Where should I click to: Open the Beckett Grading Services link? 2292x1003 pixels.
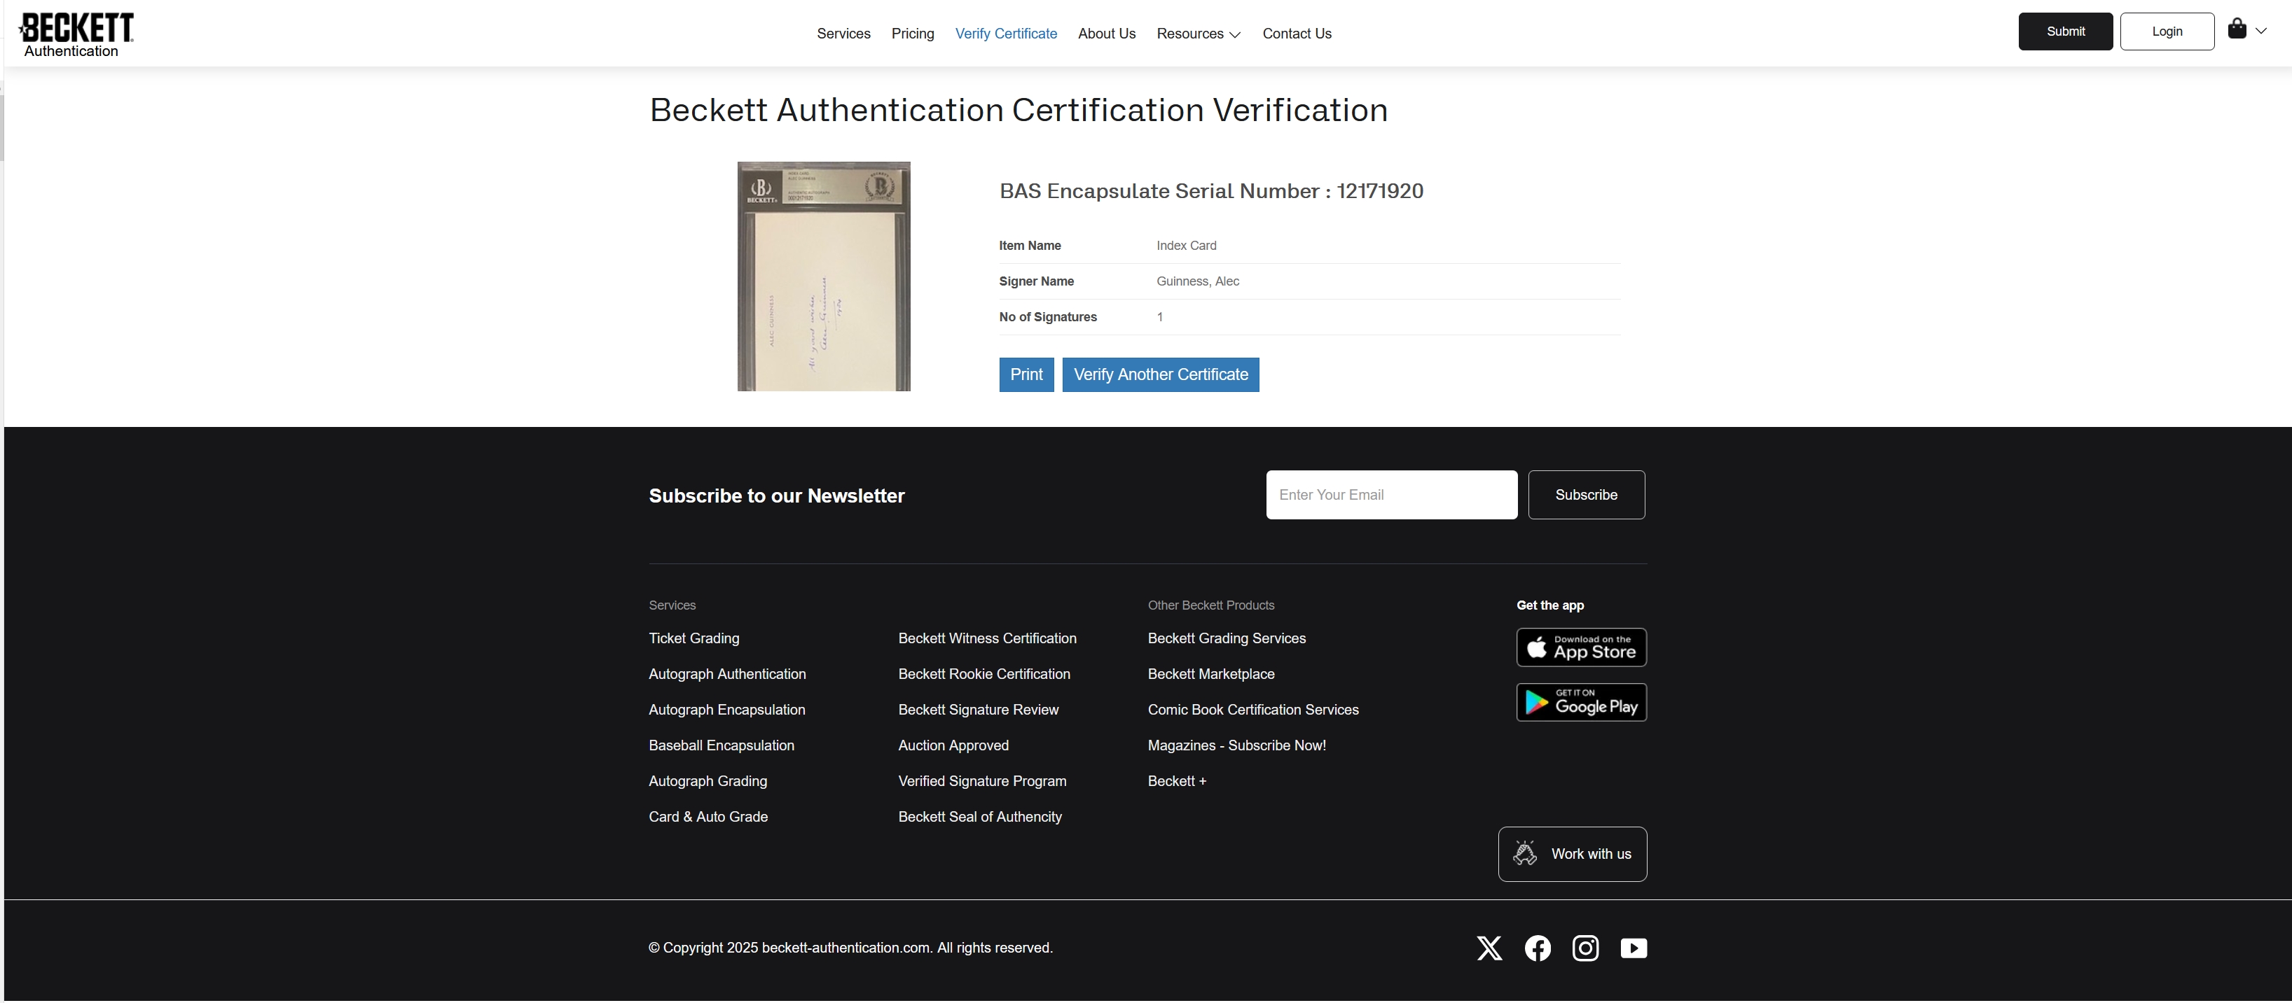[1227, 638]
